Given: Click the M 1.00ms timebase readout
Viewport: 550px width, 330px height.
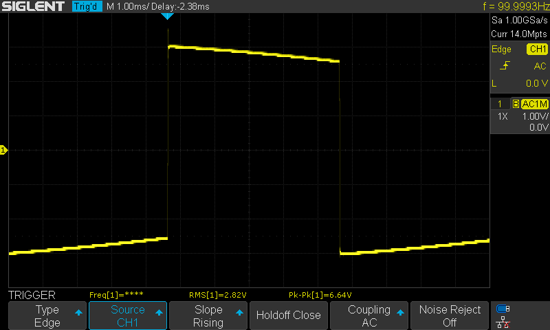Looking at the screenshot, I should [126, 6].
